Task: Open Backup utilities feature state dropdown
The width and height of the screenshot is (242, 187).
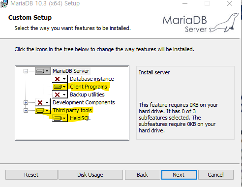Action: coord(60,94)
